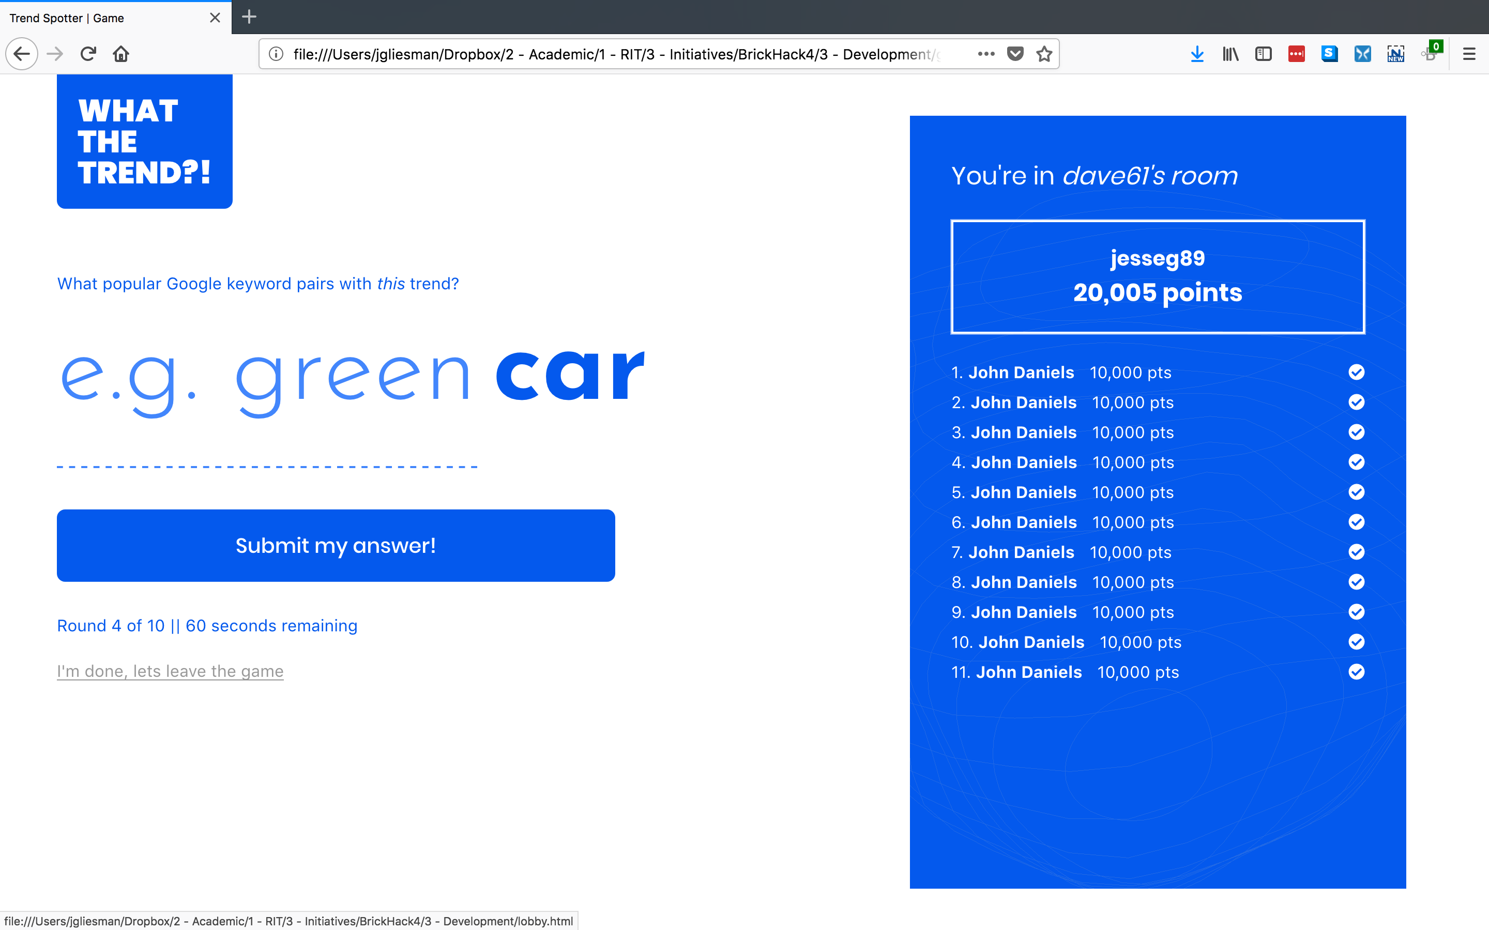This screenshot has height=930, width=1489.
Task: Save page to Pocket icon
Action: coord(1015,54)
